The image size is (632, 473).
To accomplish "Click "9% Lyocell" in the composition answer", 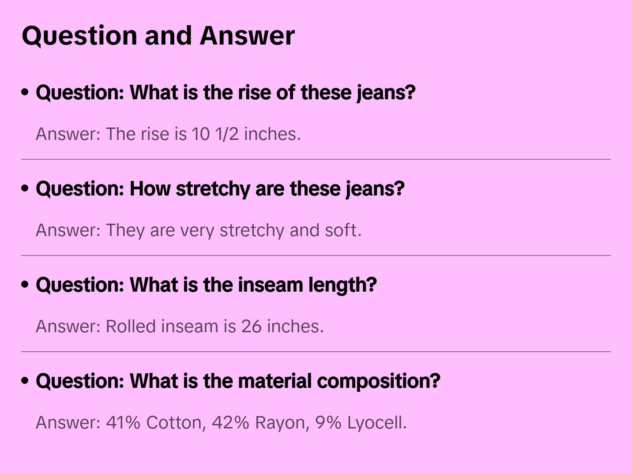I will pyautogui.click(x=361, y=423).
